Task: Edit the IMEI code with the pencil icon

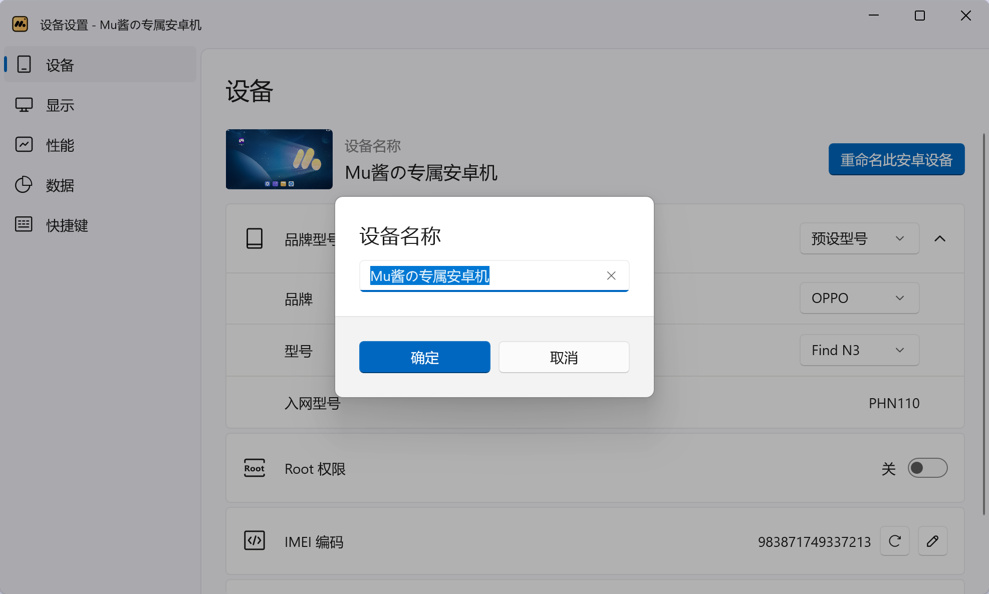Action: pyautogui.click(x=932, y=541)
